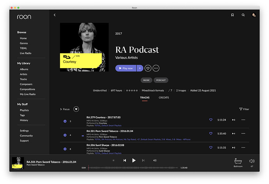Viewport: 269px width, 184px height.
Task: Open now playing title RA.501 Porn Sword Tobacco
Action: pos(51,162)
